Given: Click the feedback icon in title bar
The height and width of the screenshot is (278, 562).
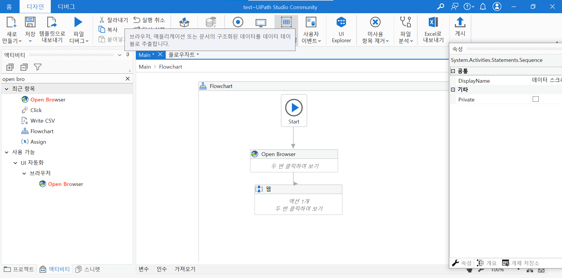Looking at the screenshot, I should point(455,6).
